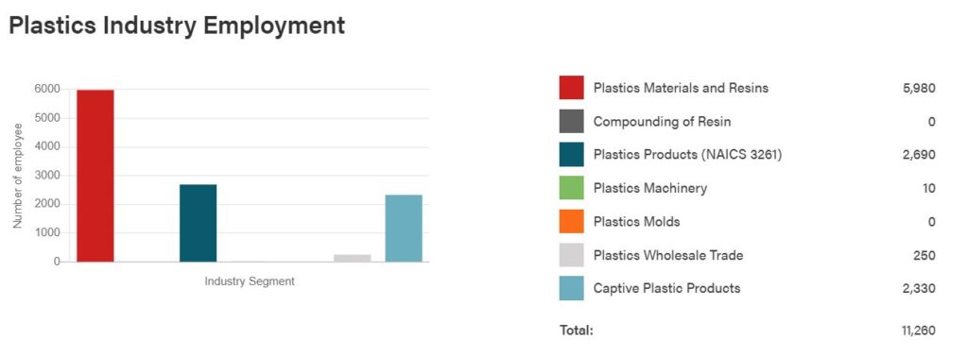Click the Plastics Machinery legend label
Image resolution: width=968 pixels, height=357 pixels.
(x=650, y=188)
